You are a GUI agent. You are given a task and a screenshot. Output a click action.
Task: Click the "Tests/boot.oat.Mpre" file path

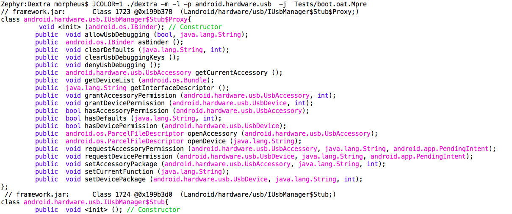(x=331, y=4)
